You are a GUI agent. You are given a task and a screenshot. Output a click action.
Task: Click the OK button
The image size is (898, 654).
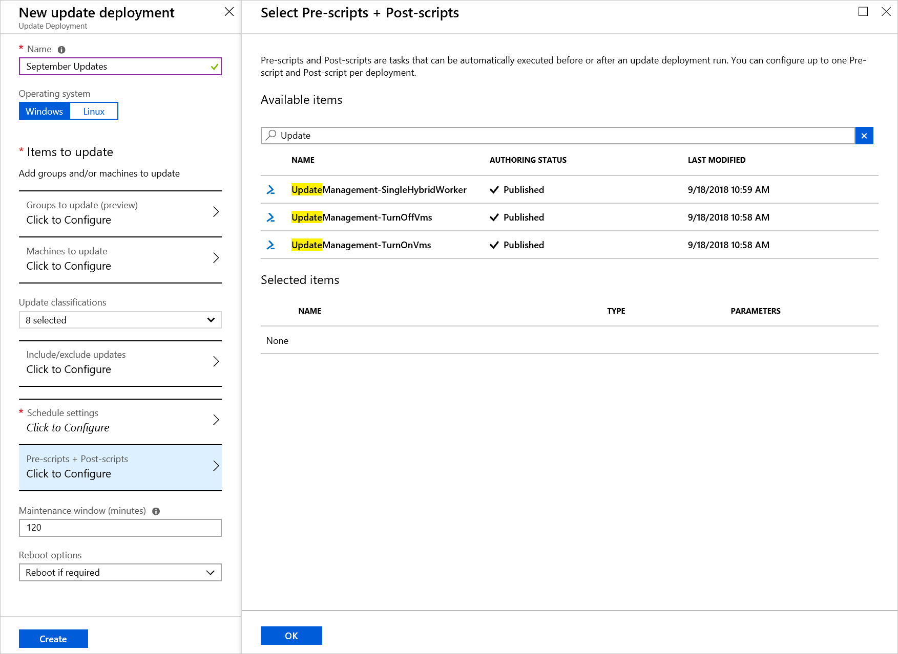click(x=291, y=636)
